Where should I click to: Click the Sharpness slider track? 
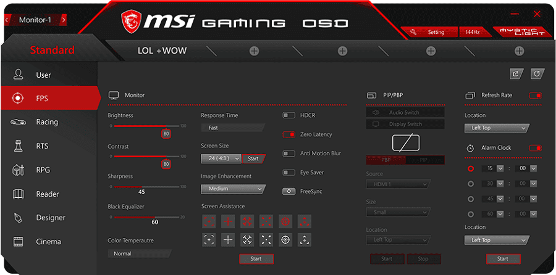(x=147, y=186)
